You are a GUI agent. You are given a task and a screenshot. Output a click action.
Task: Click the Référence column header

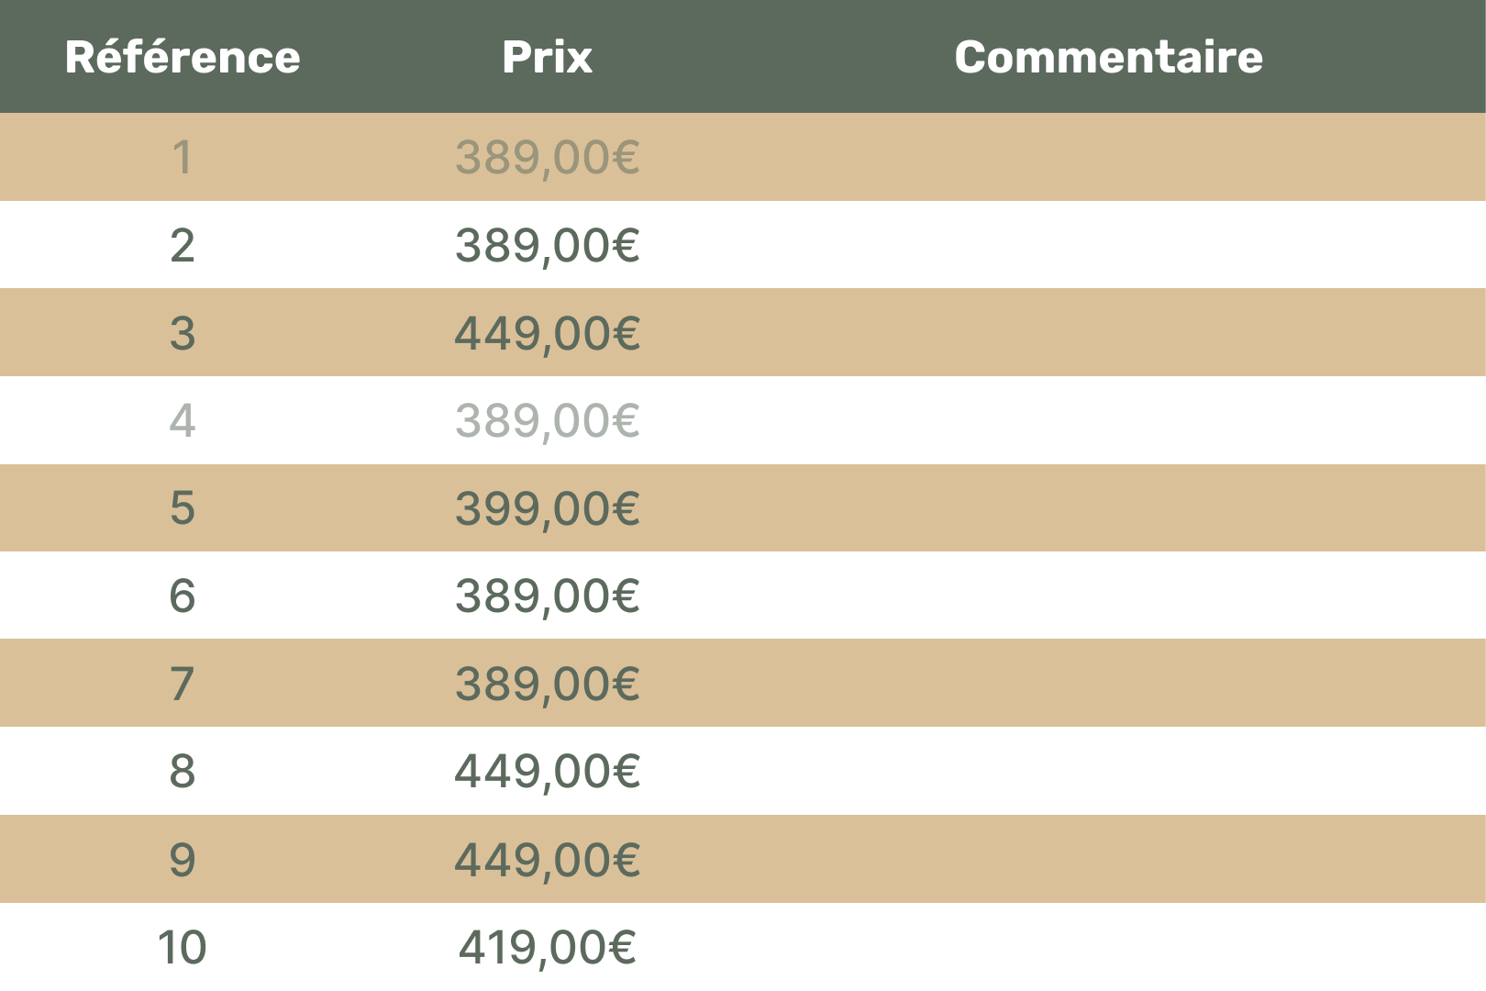(x=183, y=57)
